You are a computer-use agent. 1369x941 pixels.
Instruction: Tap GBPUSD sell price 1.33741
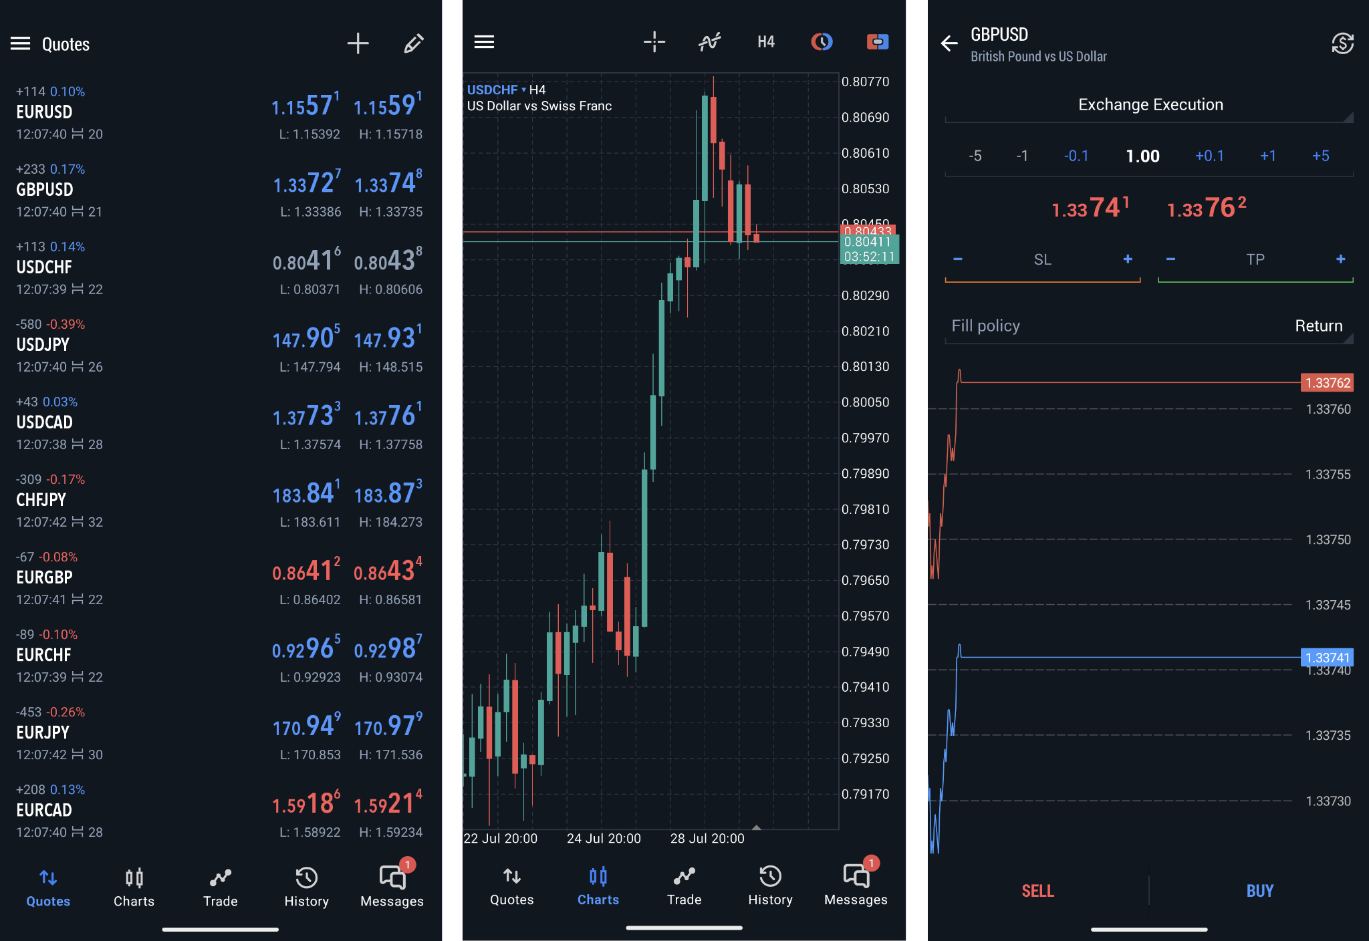click(x=1090, y=208)
